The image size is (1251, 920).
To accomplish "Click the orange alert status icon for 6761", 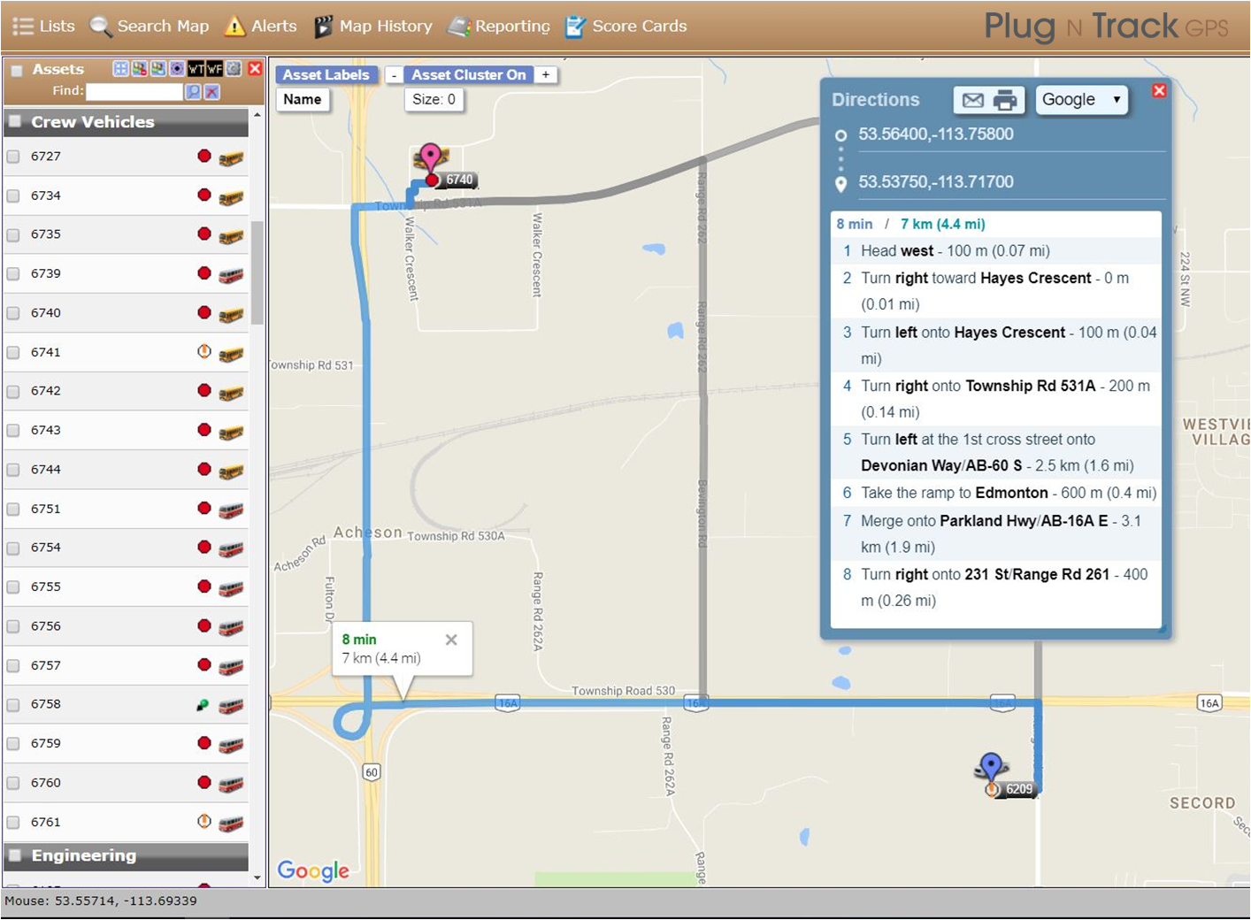I will point(204,821).
